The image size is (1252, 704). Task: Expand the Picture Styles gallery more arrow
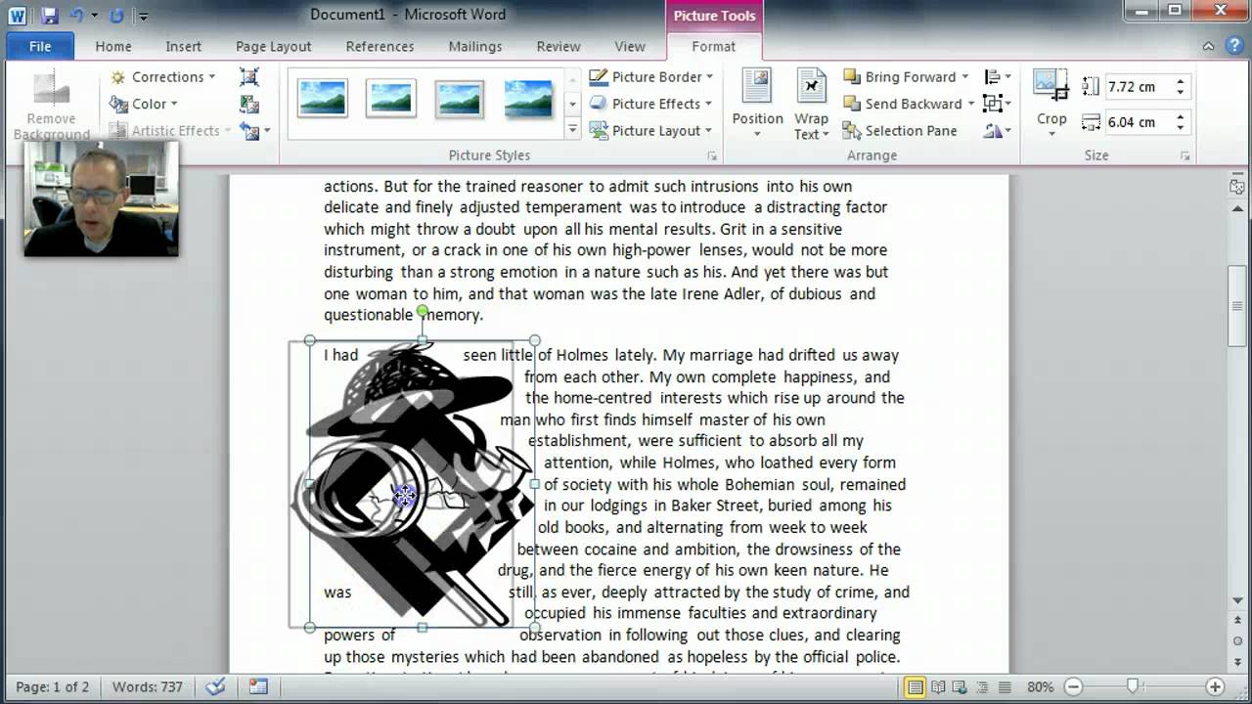pos(572,129)
